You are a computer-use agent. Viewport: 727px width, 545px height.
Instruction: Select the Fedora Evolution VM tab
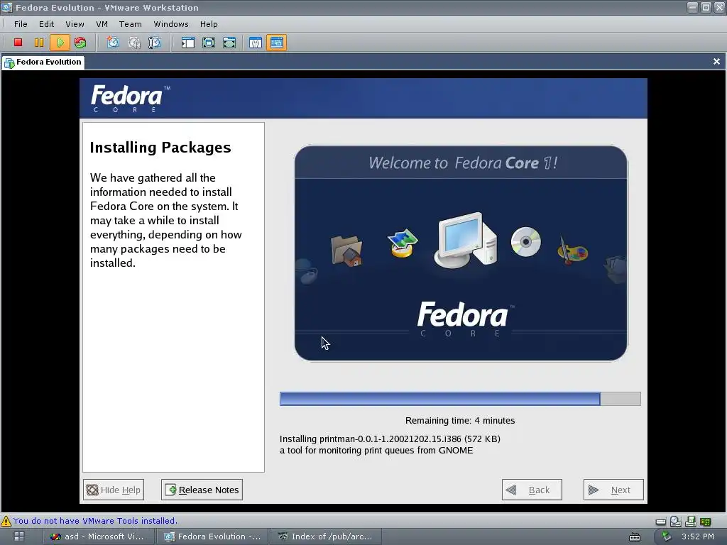[43, 62]
